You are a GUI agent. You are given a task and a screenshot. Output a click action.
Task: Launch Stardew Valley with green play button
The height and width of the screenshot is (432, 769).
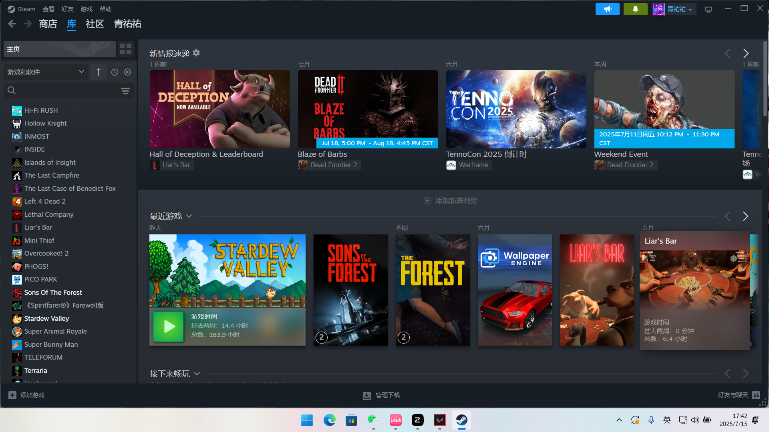point(168,326)
